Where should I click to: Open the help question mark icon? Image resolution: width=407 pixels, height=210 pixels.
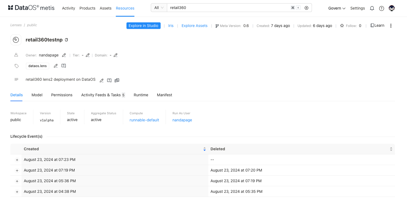[x=382, y=8]
